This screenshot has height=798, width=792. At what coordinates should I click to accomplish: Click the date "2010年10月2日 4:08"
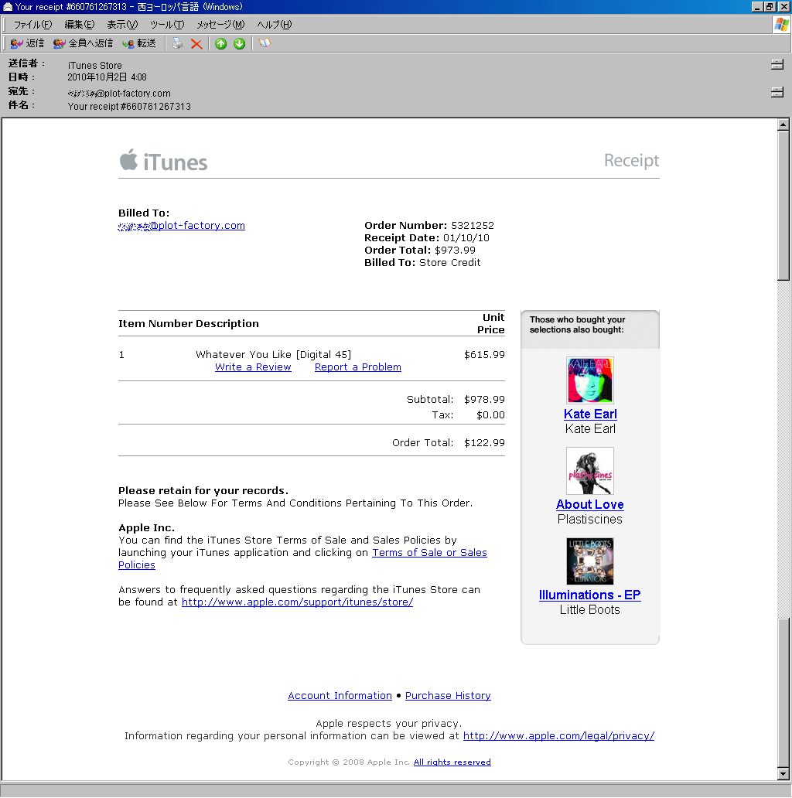click(x=107, y=77)
